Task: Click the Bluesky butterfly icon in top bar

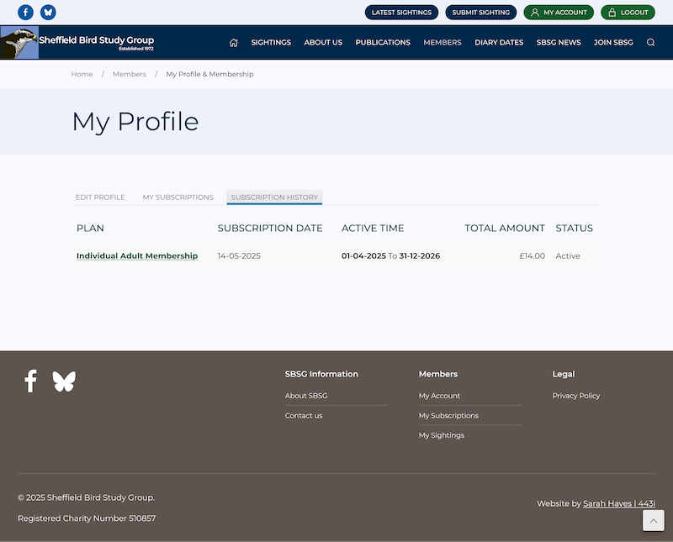Action: 48,13
